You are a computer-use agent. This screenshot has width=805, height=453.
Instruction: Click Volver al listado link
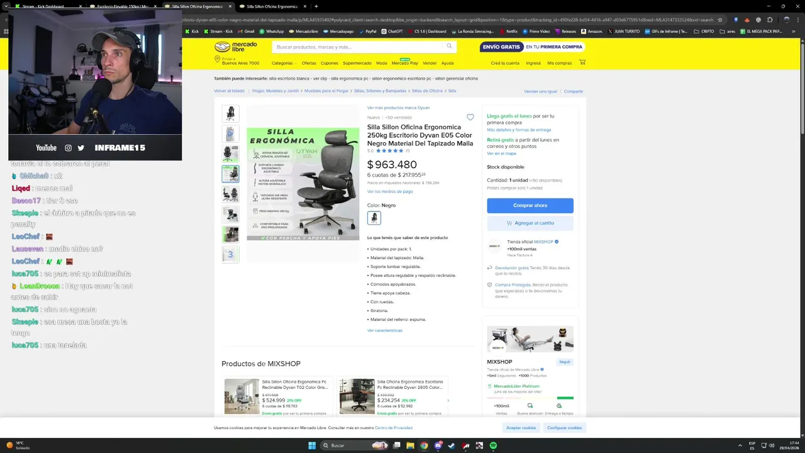point(229,91)
